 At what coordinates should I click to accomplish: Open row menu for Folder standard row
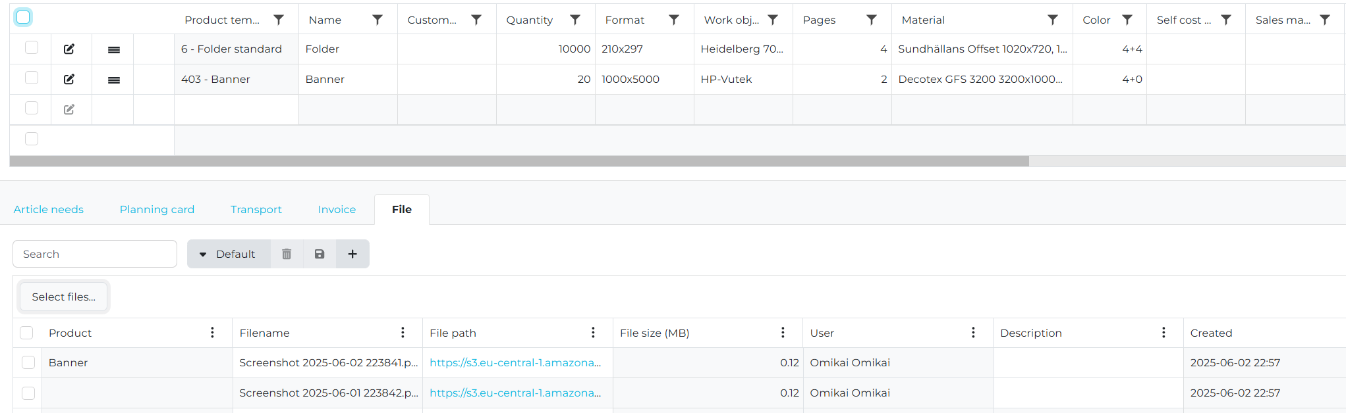pyautogui.click(x=113, y=49)
